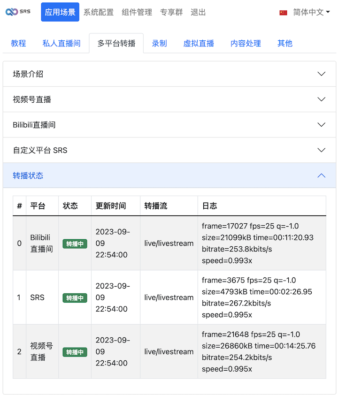338x396 pixels.
Task: Open the 虚拟直播 tab
Action: [x=199, y=44]
